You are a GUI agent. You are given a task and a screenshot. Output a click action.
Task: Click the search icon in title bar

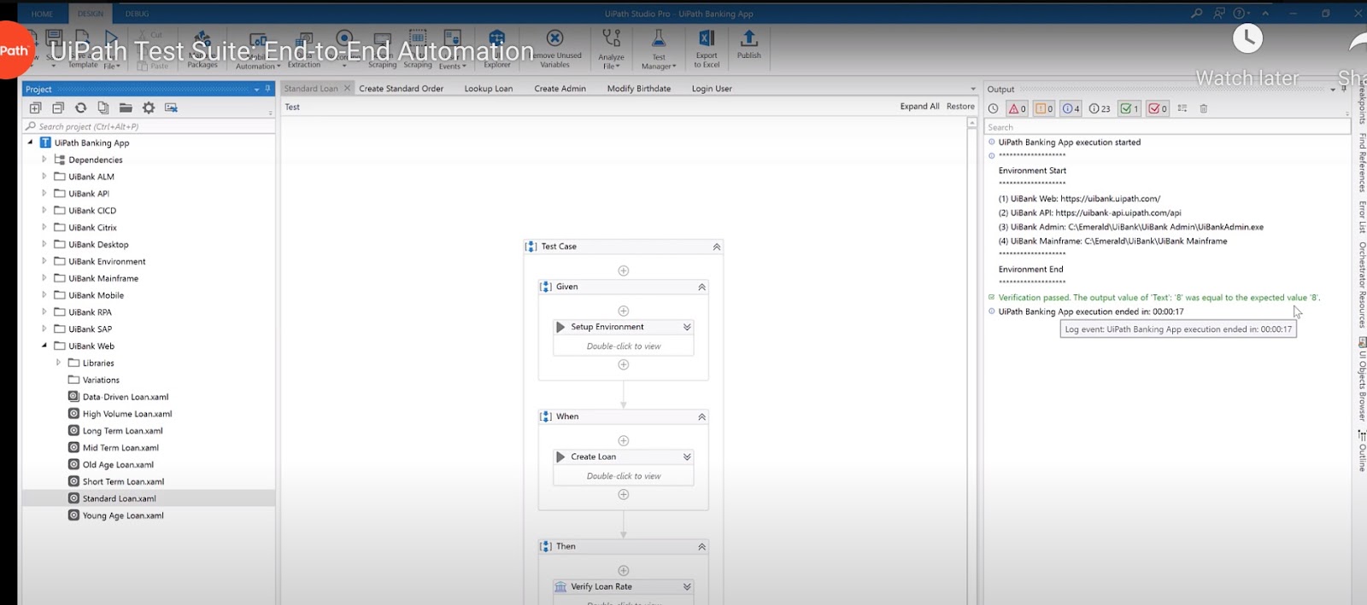(1197, 13)
